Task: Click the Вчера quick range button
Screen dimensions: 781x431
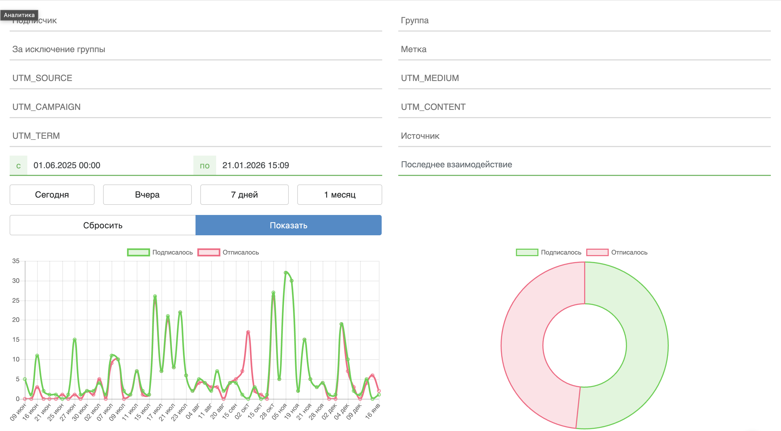Action: click(147, 195)
